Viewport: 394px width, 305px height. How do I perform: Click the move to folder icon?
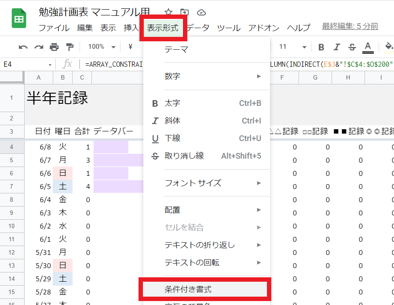[185, 12]
